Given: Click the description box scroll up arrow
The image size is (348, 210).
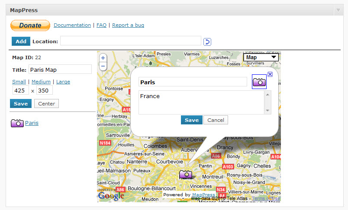Looking at the screenshot, I should (267, 95).
